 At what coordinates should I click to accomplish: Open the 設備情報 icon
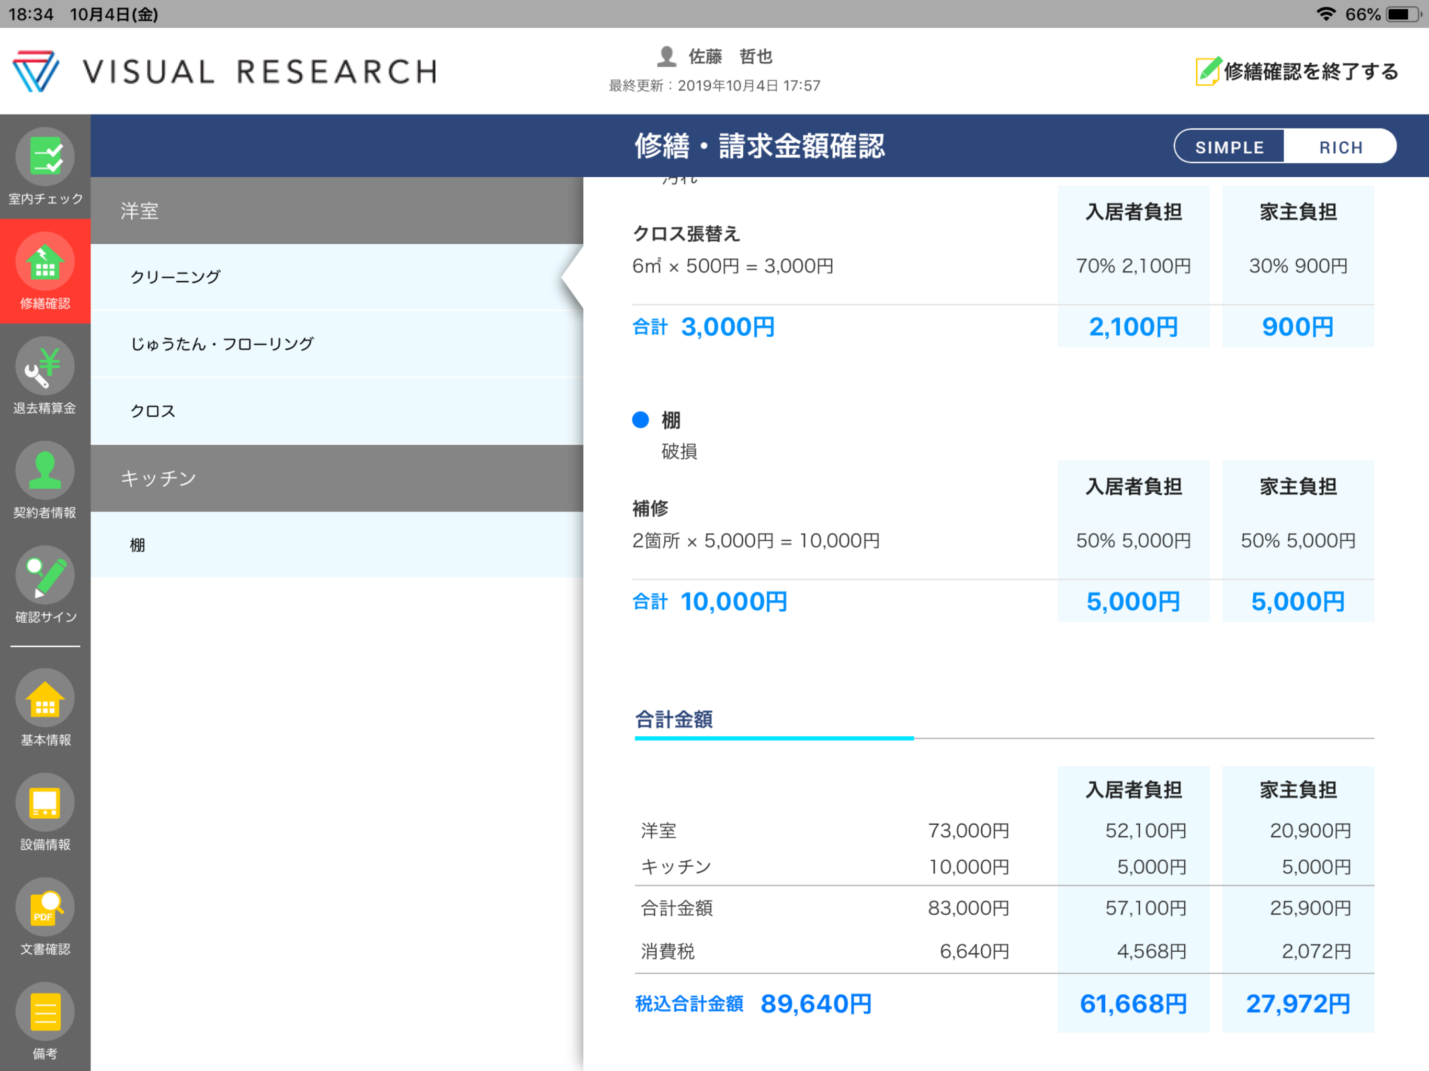(45, 803)
